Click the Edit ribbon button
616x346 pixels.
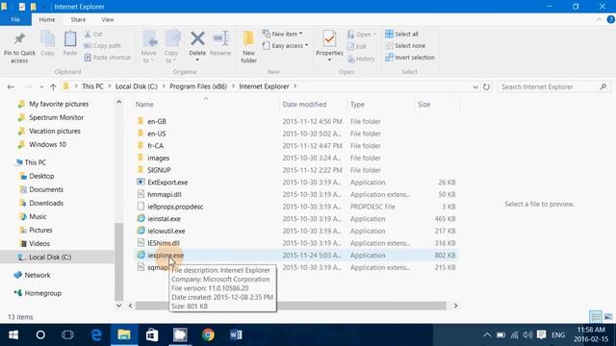coord(357,47)
